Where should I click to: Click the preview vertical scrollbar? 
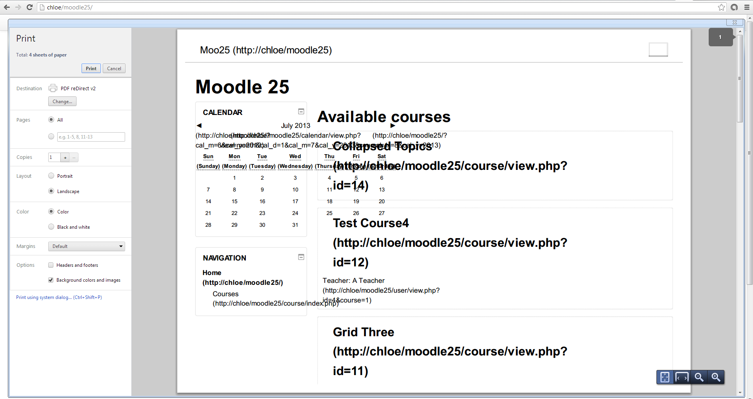pyautogui.click(x=740, y=78)
